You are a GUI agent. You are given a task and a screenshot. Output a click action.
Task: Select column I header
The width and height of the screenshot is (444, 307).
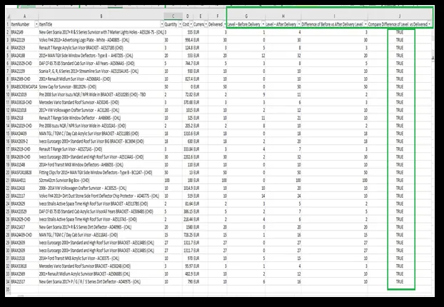tap(334, 16)
